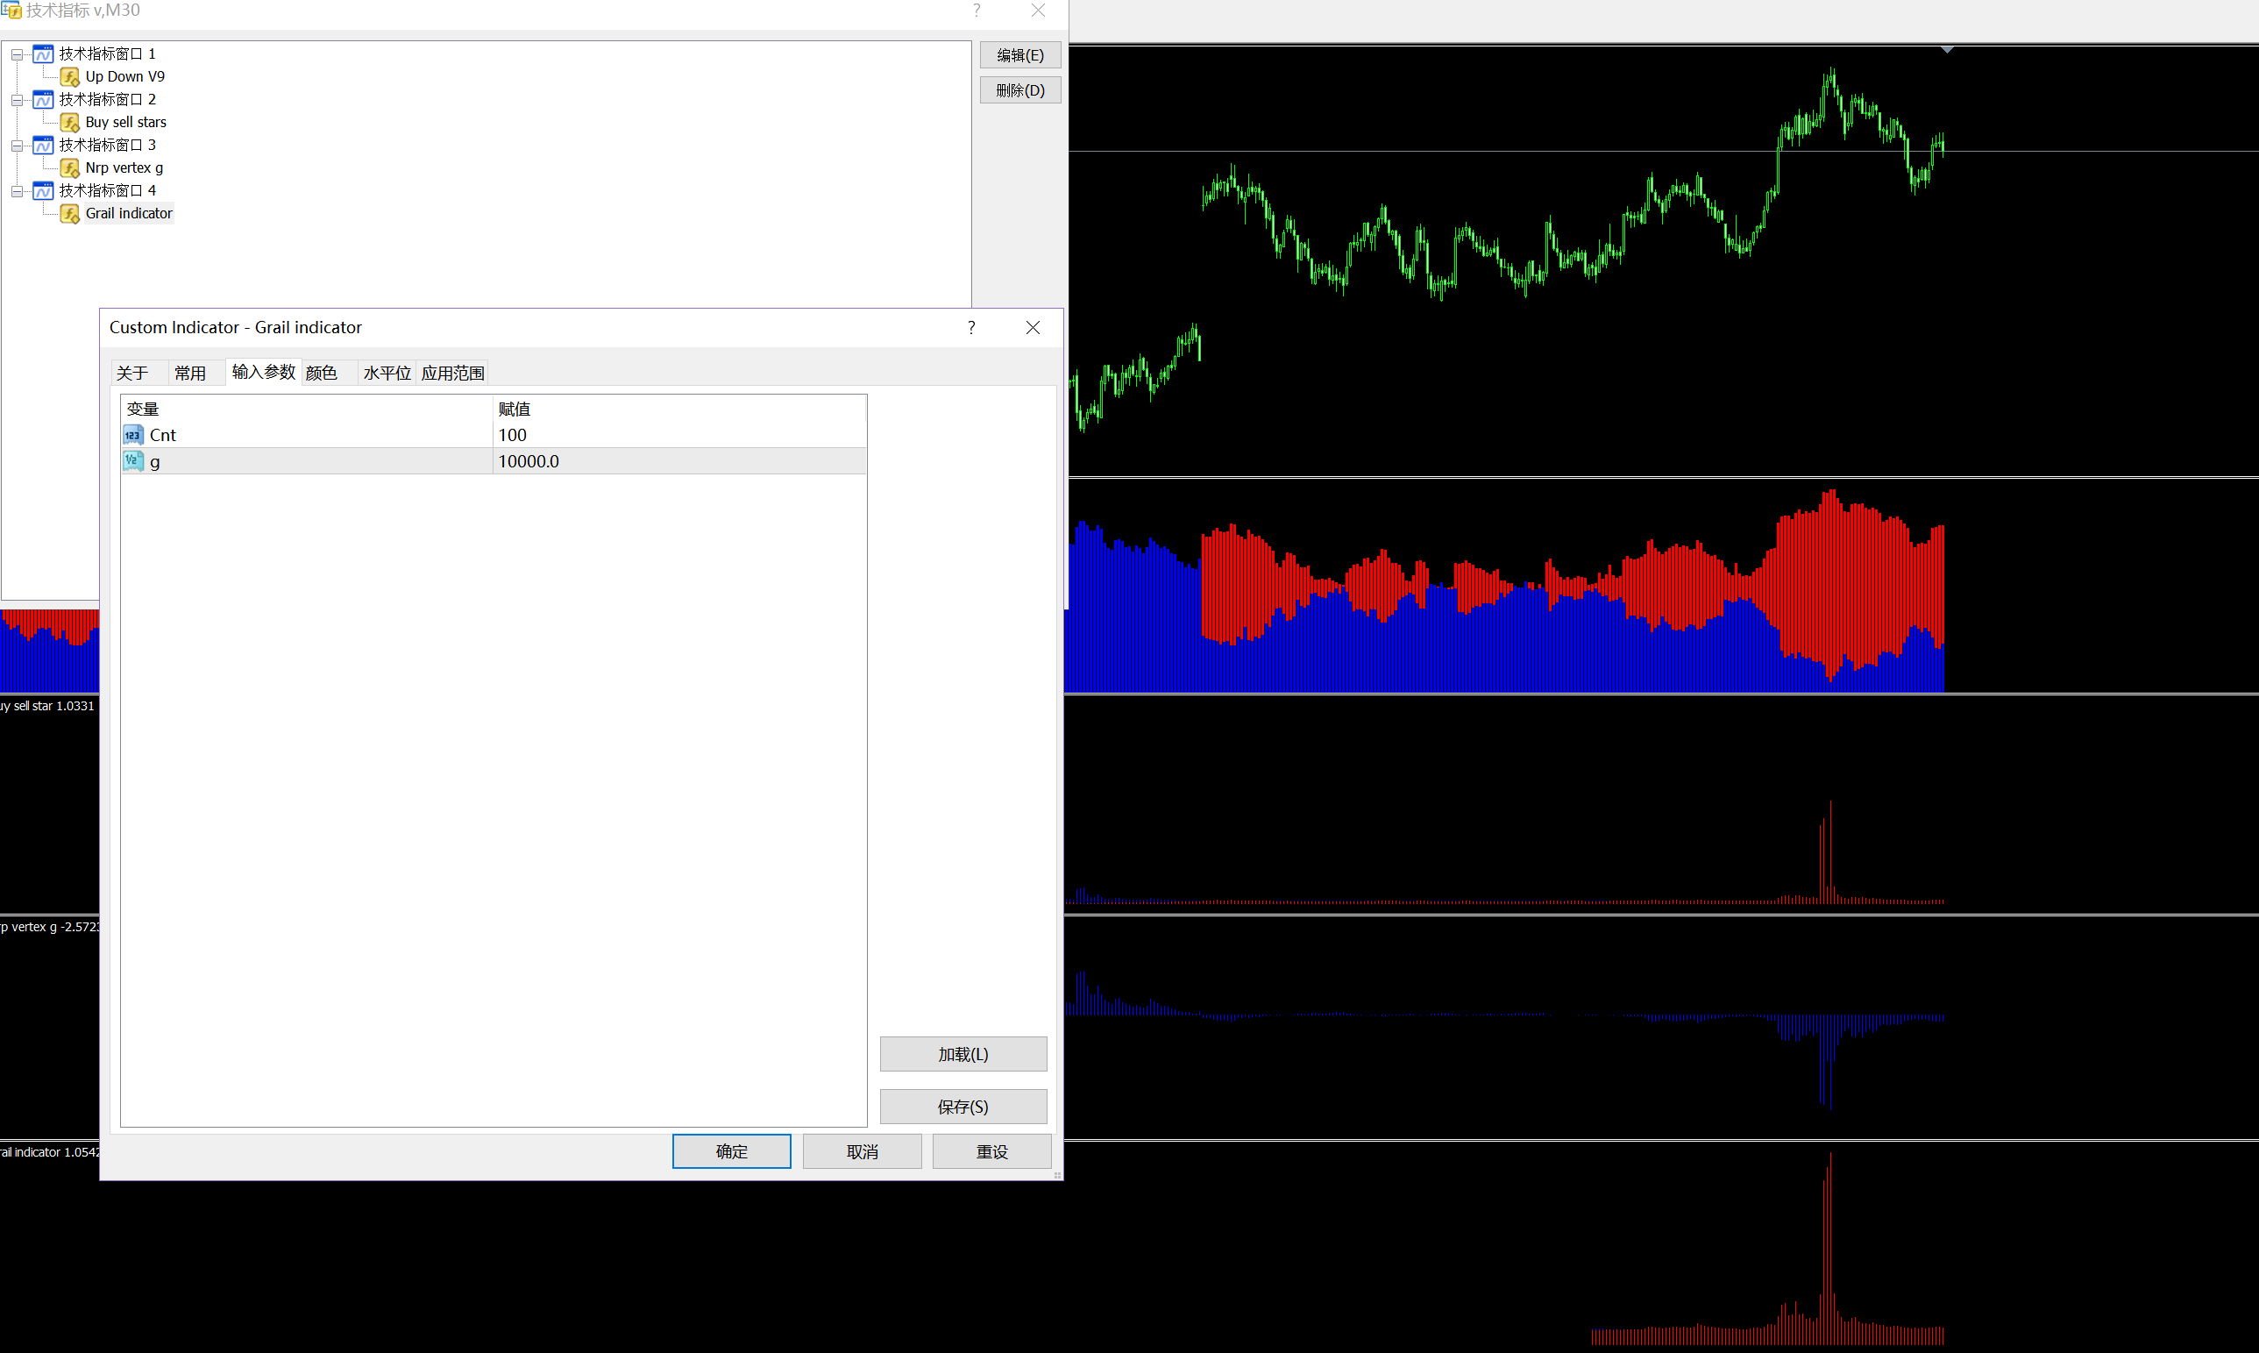The height and width of the screenshot is (1353, 2259).
Task: Click the indicator window 1 chart icon
Action: coord(43,54)
